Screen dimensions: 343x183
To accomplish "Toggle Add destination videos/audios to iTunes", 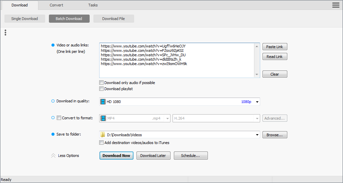I will point(101,143).
